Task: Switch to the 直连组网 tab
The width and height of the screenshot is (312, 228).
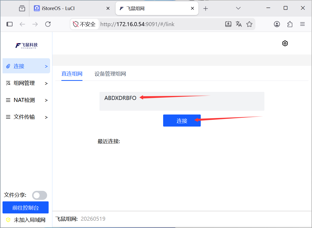Action: coord(72,74)
